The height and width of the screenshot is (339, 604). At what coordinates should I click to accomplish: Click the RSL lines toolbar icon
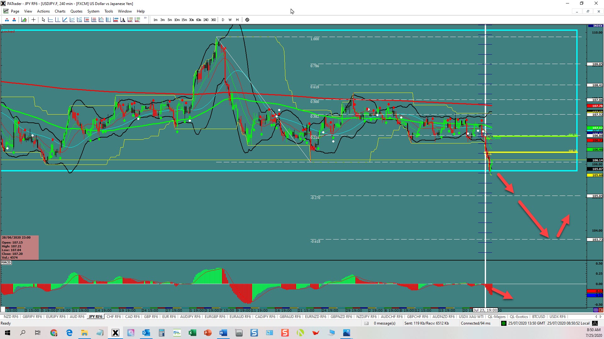point(137,20)
